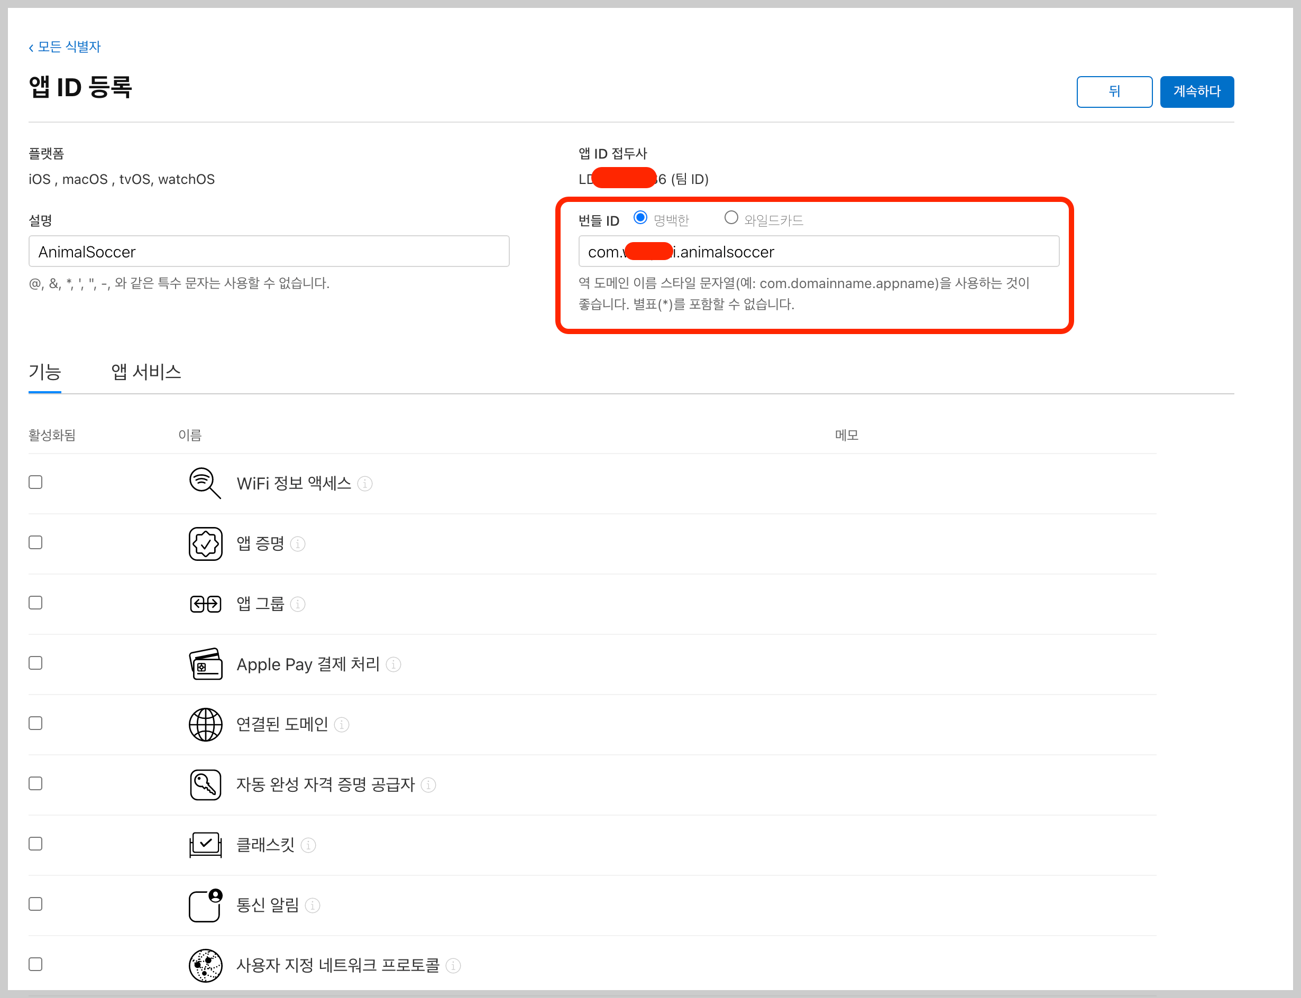Enable the WiFi 정보 액세스 checkbox
Viewport: 1301px width, 998px height.
35,483
